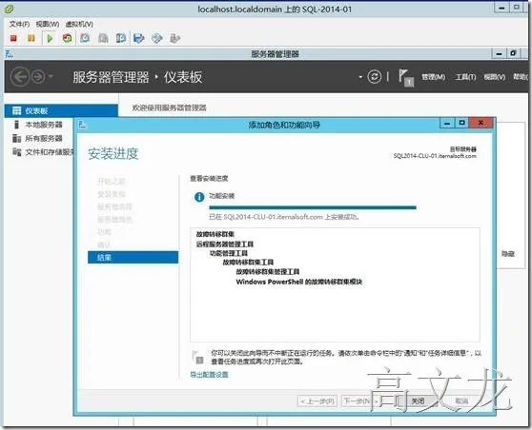The height and width of the screenshot is (430, 532).
Task: Open the notifications flag icon
Action: click(406, 78)
